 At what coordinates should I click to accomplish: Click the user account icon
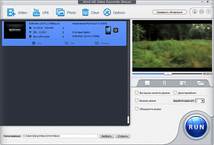point(195,12)
